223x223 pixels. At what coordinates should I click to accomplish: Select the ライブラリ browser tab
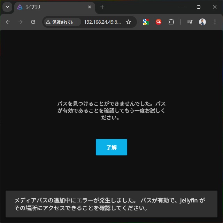point(52,7)
